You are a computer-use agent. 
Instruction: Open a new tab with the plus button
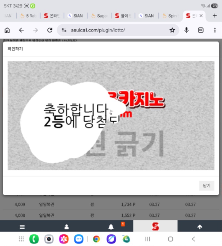pos(215,16)
